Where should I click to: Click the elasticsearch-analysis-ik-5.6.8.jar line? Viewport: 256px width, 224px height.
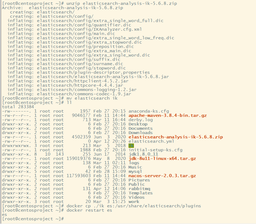click(x=88, y=77)
